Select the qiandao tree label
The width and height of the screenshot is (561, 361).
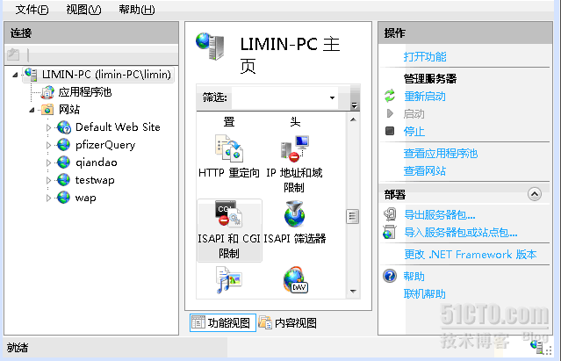pos(97,162)
